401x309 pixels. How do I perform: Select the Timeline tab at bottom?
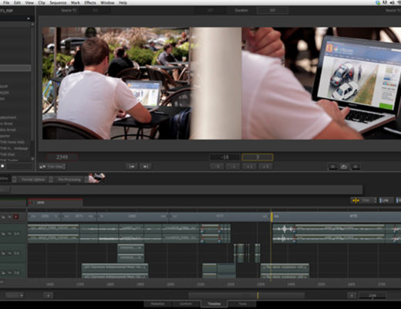(214, 304)
